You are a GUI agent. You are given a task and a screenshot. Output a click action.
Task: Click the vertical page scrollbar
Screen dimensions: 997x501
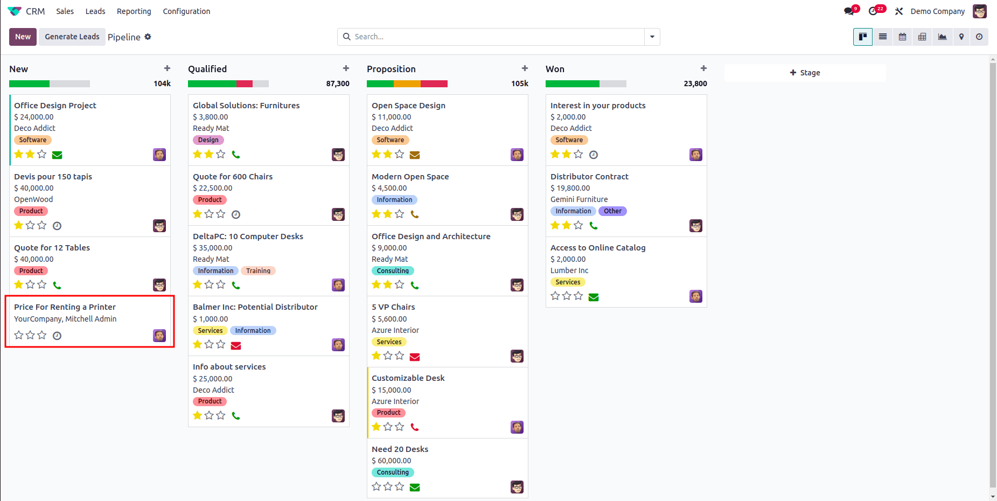click(993, 275)
